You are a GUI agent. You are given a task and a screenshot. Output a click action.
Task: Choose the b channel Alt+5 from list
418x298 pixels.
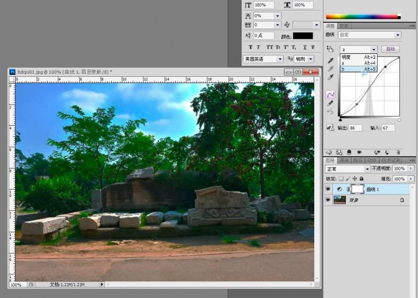tap(358, 69)
